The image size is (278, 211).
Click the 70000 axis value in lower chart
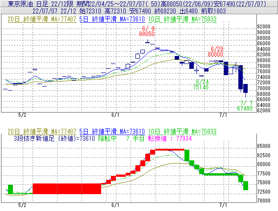click(x=264, y=201)
